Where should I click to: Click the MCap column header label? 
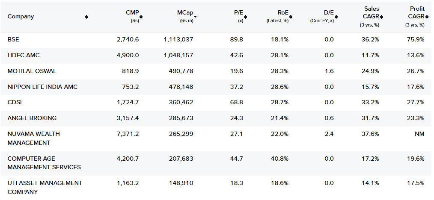(x=185, y=13)
